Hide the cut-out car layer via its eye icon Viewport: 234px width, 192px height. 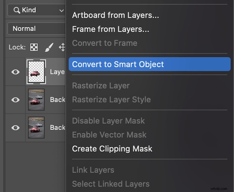15,72
